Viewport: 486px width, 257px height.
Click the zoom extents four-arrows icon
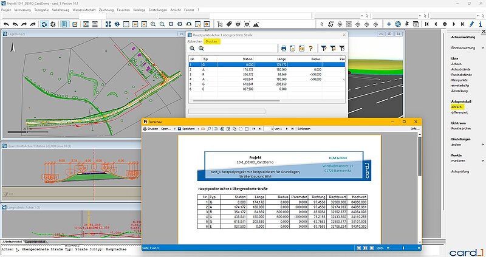pyautogui.click(x=108, y=24)
